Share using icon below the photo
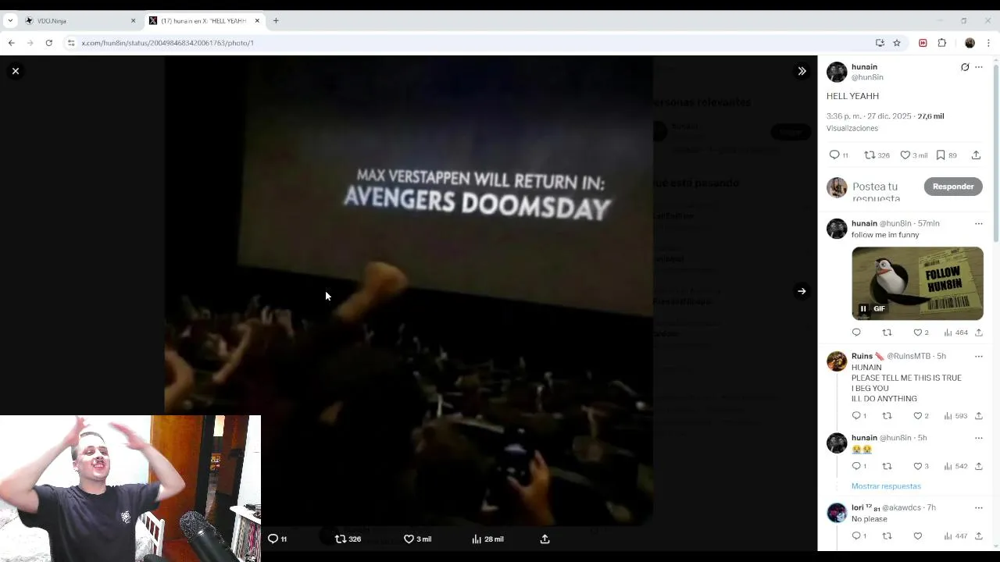This screenshot has height=562, width=1000. [x=545, y=539]
